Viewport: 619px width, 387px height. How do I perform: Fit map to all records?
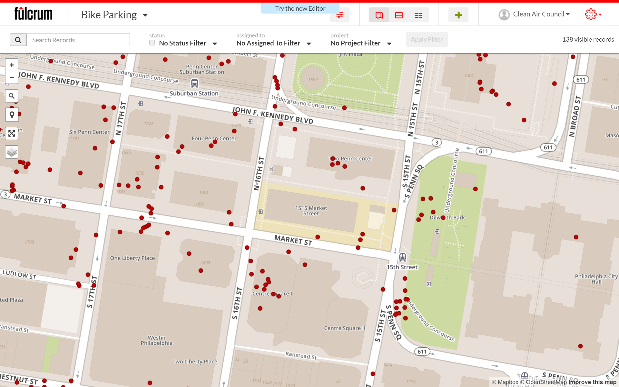pyautogui.click(x=12, y=133)
